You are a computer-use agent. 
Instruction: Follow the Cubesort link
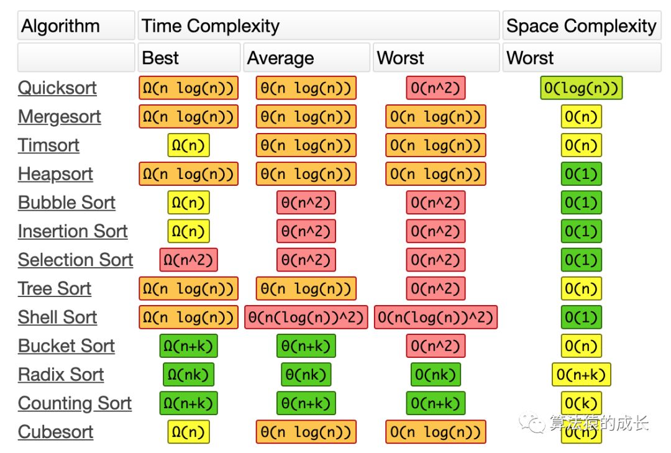(x=56, y=431)
